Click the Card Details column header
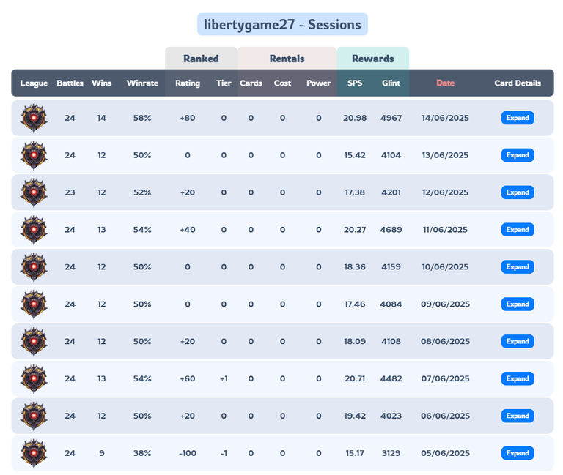Image resolution: width=563 pixels, height=475 pixels. tap(518, 83)
